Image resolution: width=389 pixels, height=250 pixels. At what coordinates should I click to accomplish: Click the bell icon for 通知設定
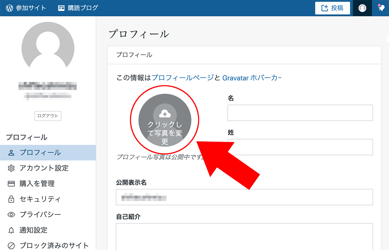11,230
